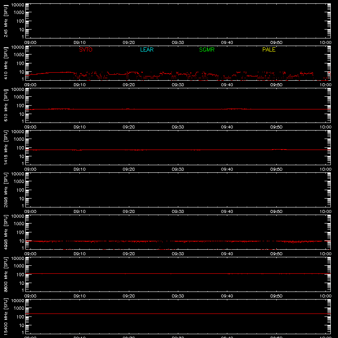Select the 8800 MHz [SFU] axis label
Image resolution: width=338 pixels, height=338 pixels.
click(5, 275)
